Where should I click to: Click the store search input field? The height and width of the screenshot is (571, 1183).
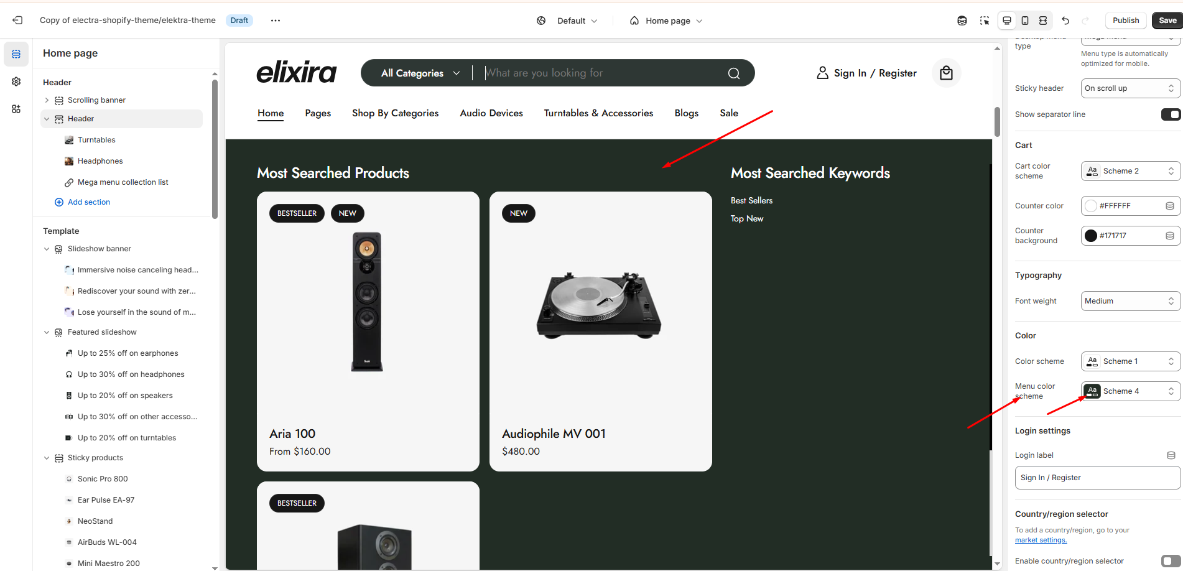pyautogui.click(x=601, y=73)
